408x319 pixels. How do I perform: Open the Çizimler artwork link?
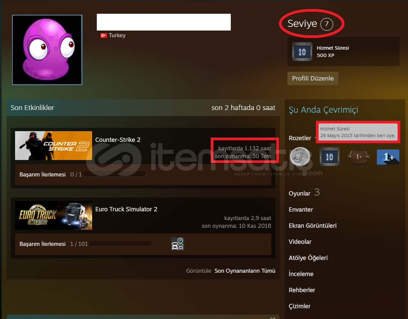pos(299,306)
